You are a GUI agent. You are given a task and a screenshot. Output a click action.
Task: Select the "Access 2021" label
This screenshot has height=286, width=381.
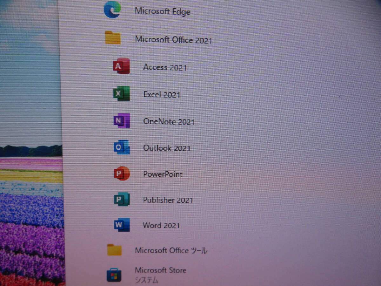coord(165,67)
